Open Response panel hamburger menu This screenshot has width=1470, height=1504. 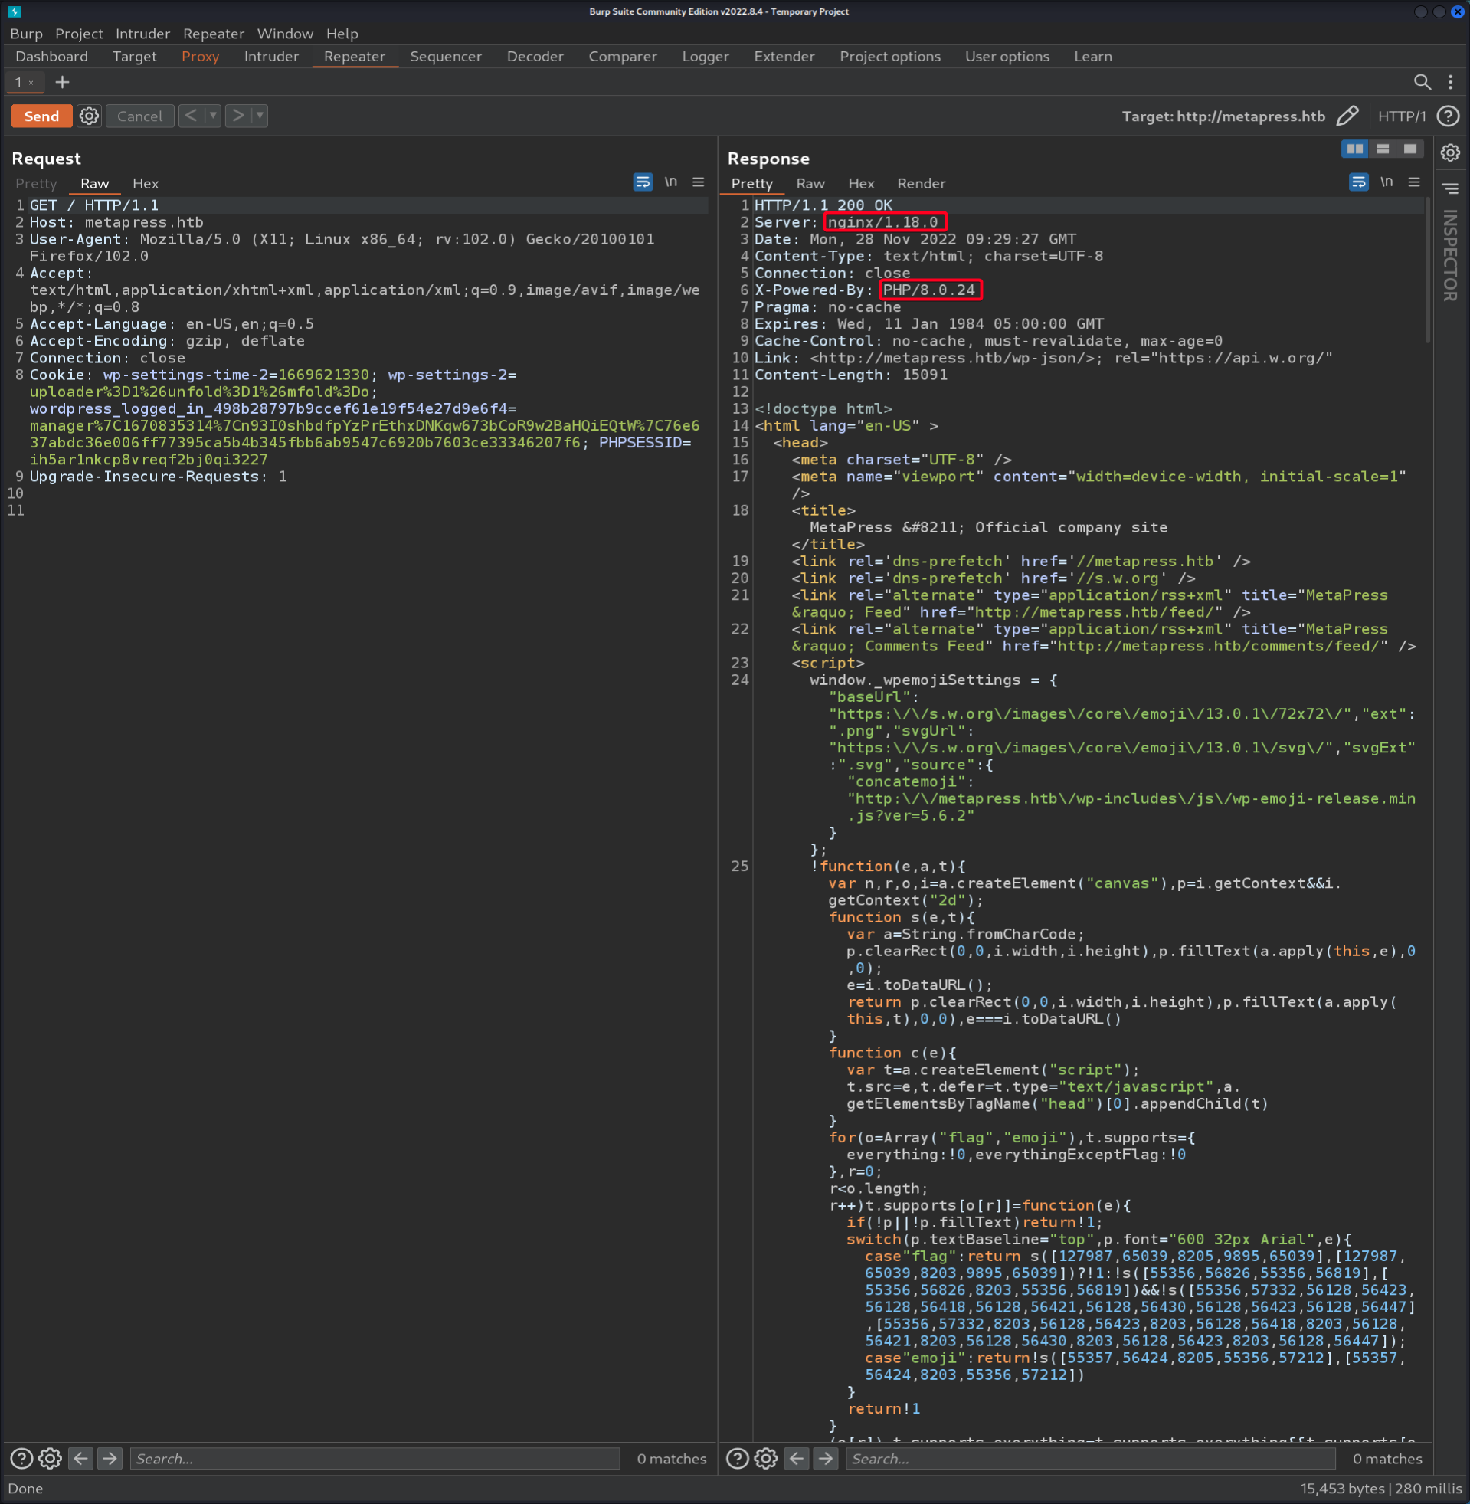pos(1413,182)
